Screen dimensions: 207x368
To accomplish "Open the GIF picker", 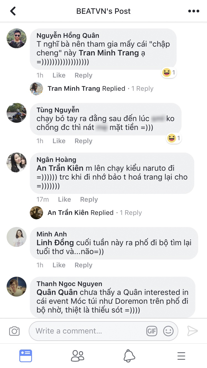I will (x=152, y=331).
